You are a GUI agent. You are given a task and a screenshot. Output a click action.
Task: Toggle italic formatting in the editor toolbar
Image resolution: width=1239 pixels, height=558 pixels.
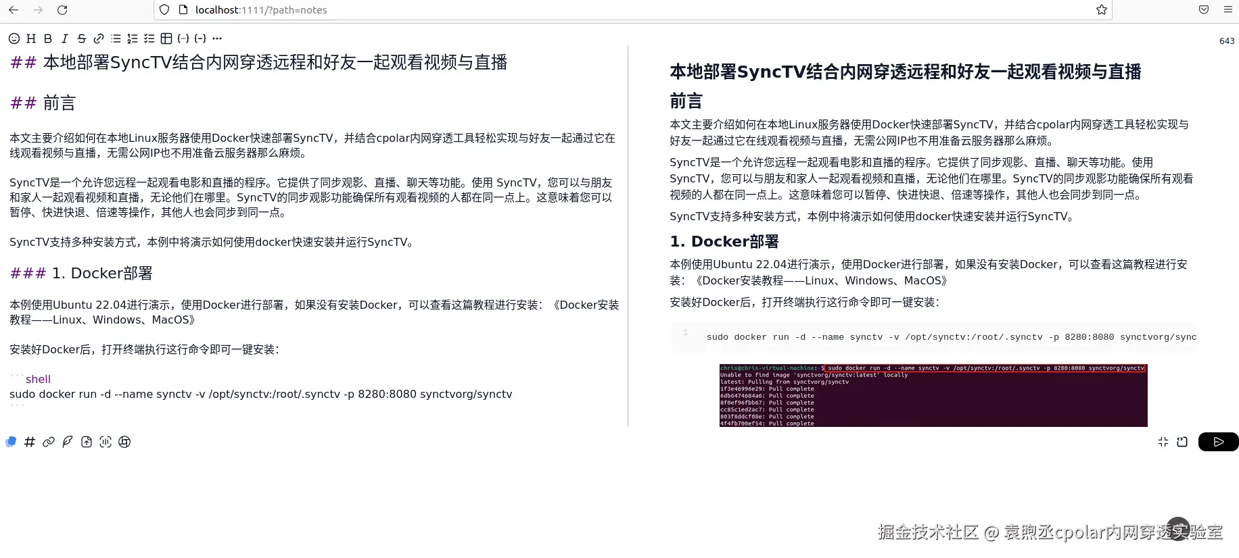(x=65, y=39)
